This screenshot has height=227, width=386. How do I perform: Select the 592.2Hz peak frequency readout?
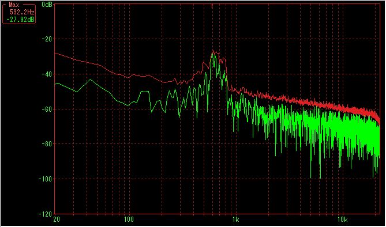(x=22, y=12)
